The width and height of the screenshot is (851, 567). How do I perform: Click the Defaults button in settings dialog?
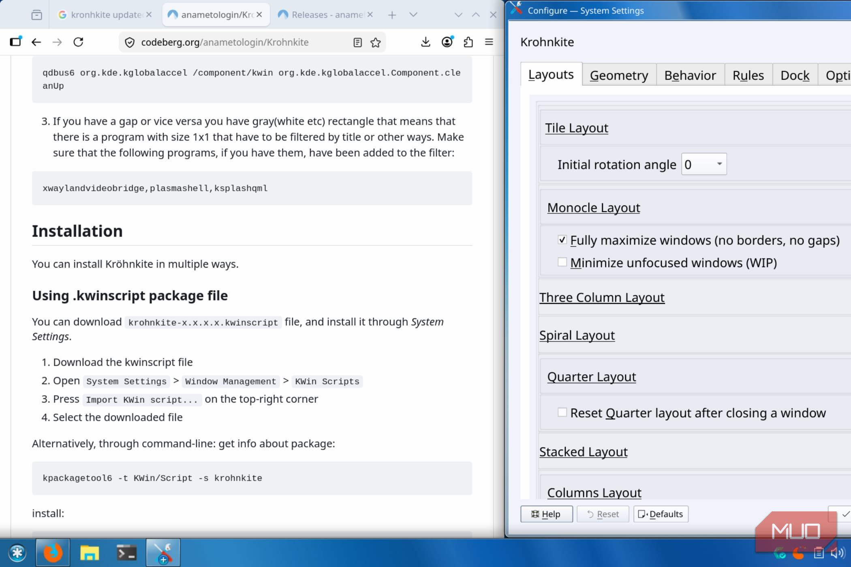pos(661,514)
